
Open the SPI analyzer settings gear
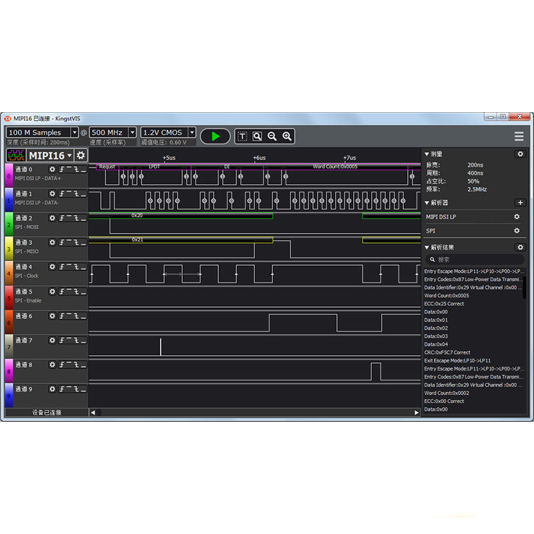(x=517, y=231)
